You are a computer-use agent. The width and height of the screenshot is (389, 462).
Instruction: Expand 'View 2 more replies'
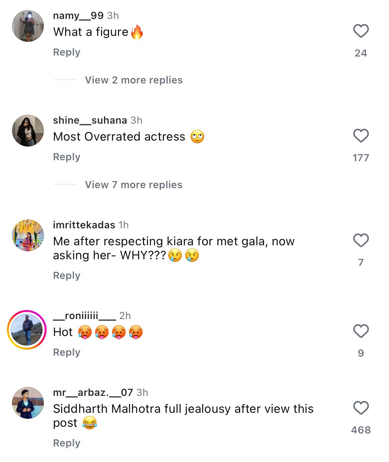point(134,80)
